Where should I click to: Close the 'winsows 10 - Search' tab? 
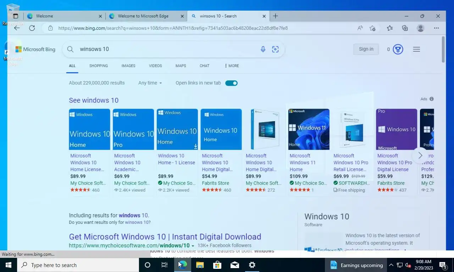pos(264,16)
